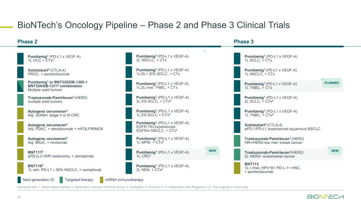361x203 pixels.
Task: Click the green marker beside Trastuzumab-Pamirtecan multiple solid tumors
Action: click(x=20, y=100)
